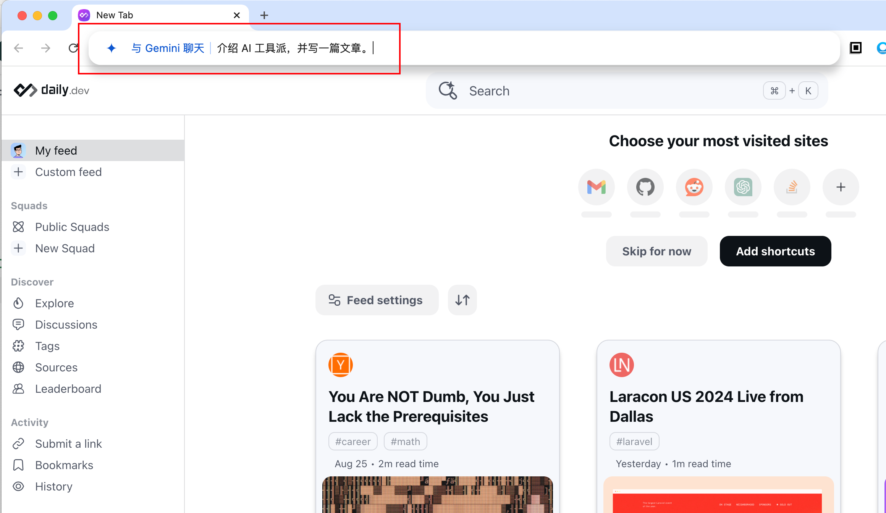The width and height of the screenshot is (886, 513).
Task: Click the 'Activity' section label
Action: point(30,423)
